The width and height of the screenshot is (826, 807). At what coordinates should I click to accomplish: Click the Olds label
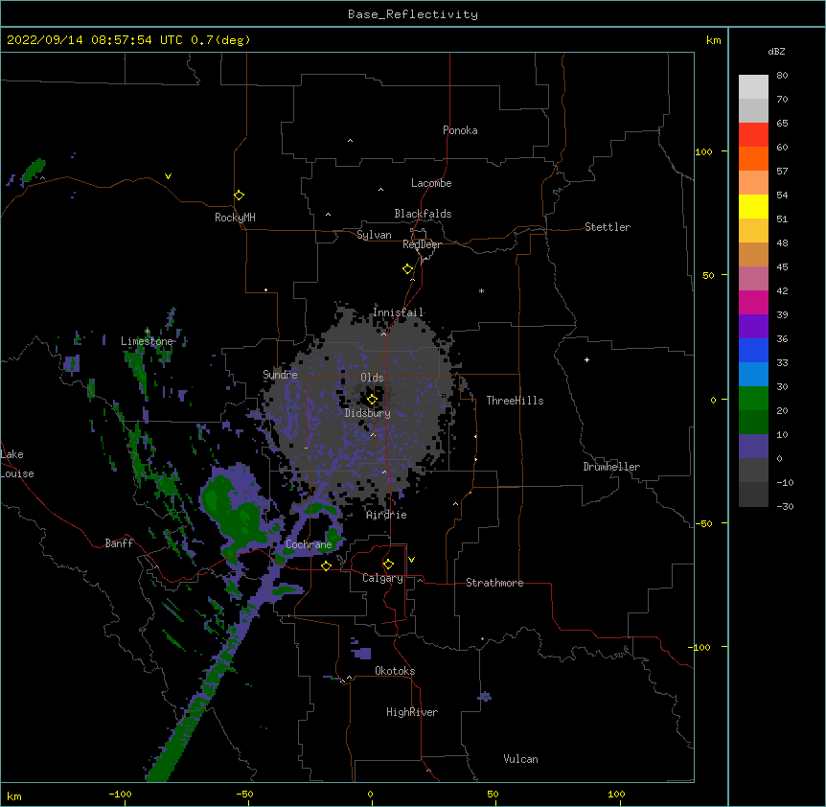tap(372, 378)
